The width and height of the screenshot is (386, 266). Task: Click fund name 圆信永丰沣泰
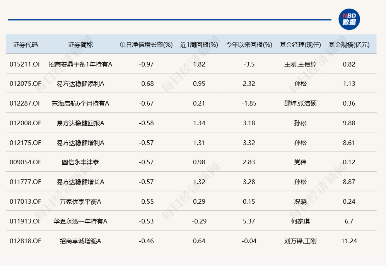80,162
